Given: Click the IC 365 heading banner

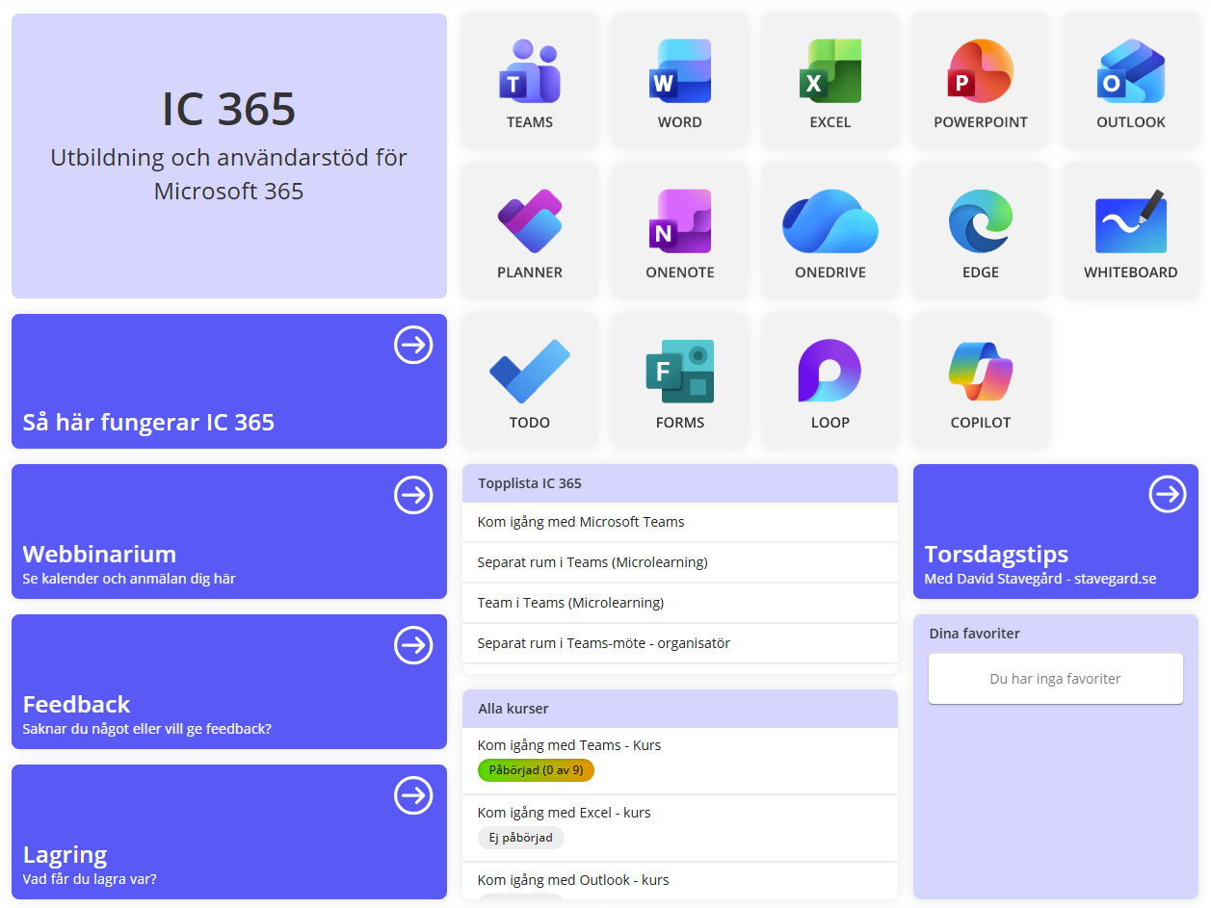Looking at the screenshot, I should [x=229, y=156].
